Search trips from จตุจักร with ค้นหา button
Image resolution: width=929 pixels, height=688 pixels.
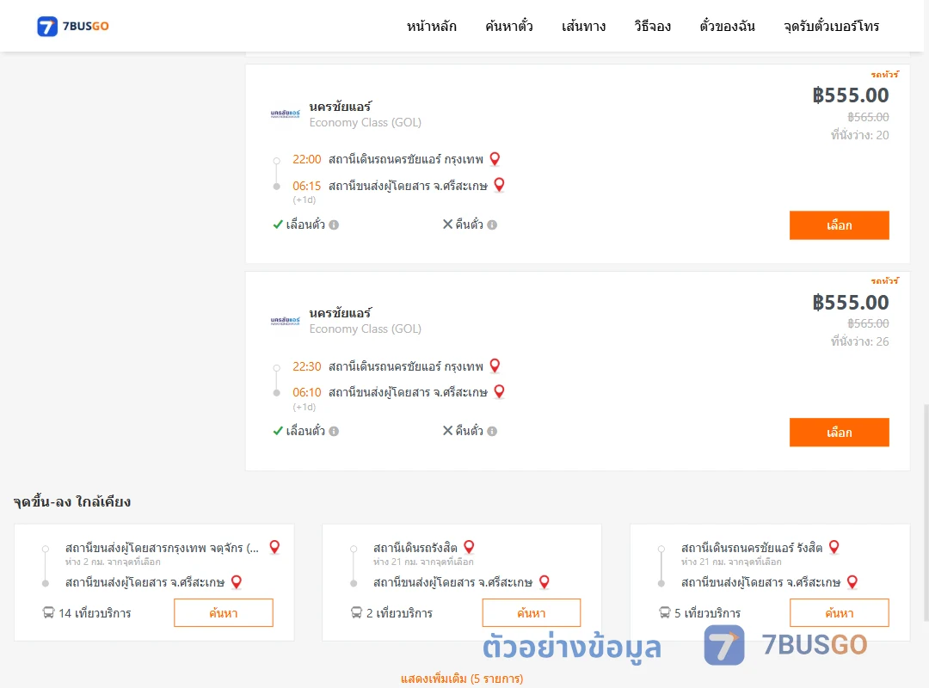224,612
